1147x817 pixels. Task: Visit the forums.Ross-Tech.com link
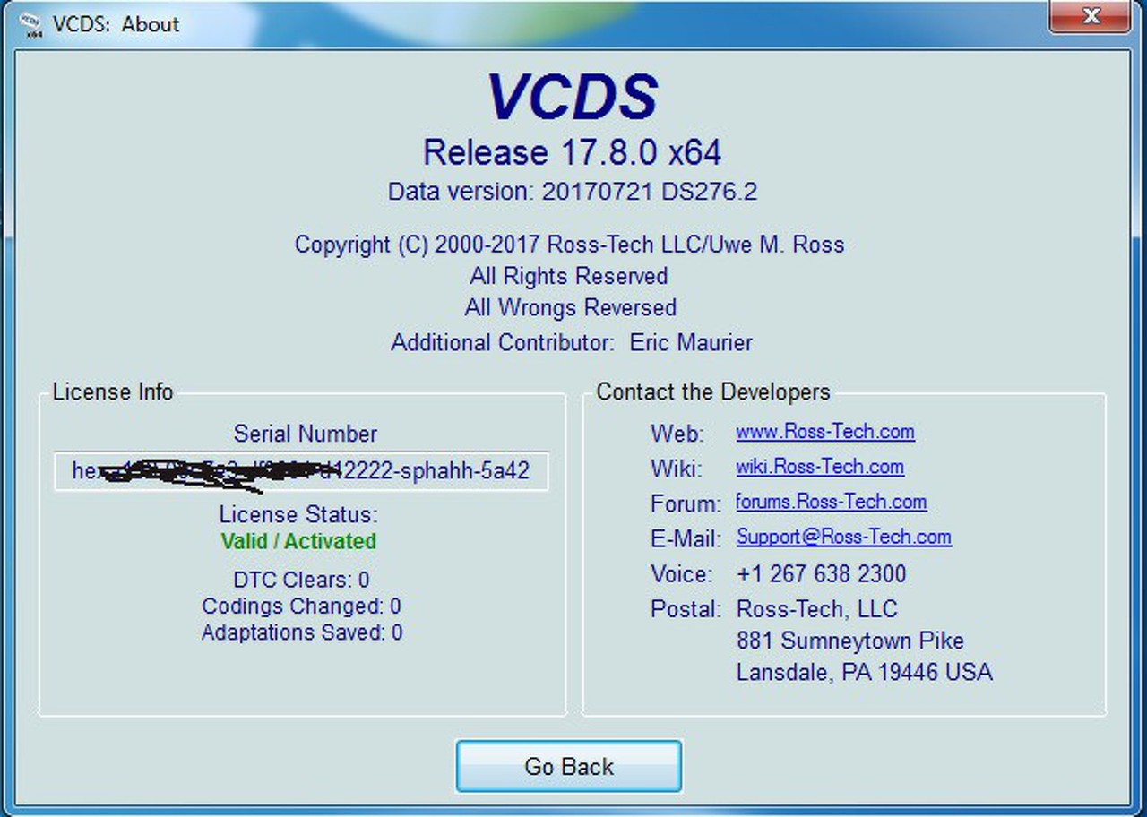click(x=832, y=502)
